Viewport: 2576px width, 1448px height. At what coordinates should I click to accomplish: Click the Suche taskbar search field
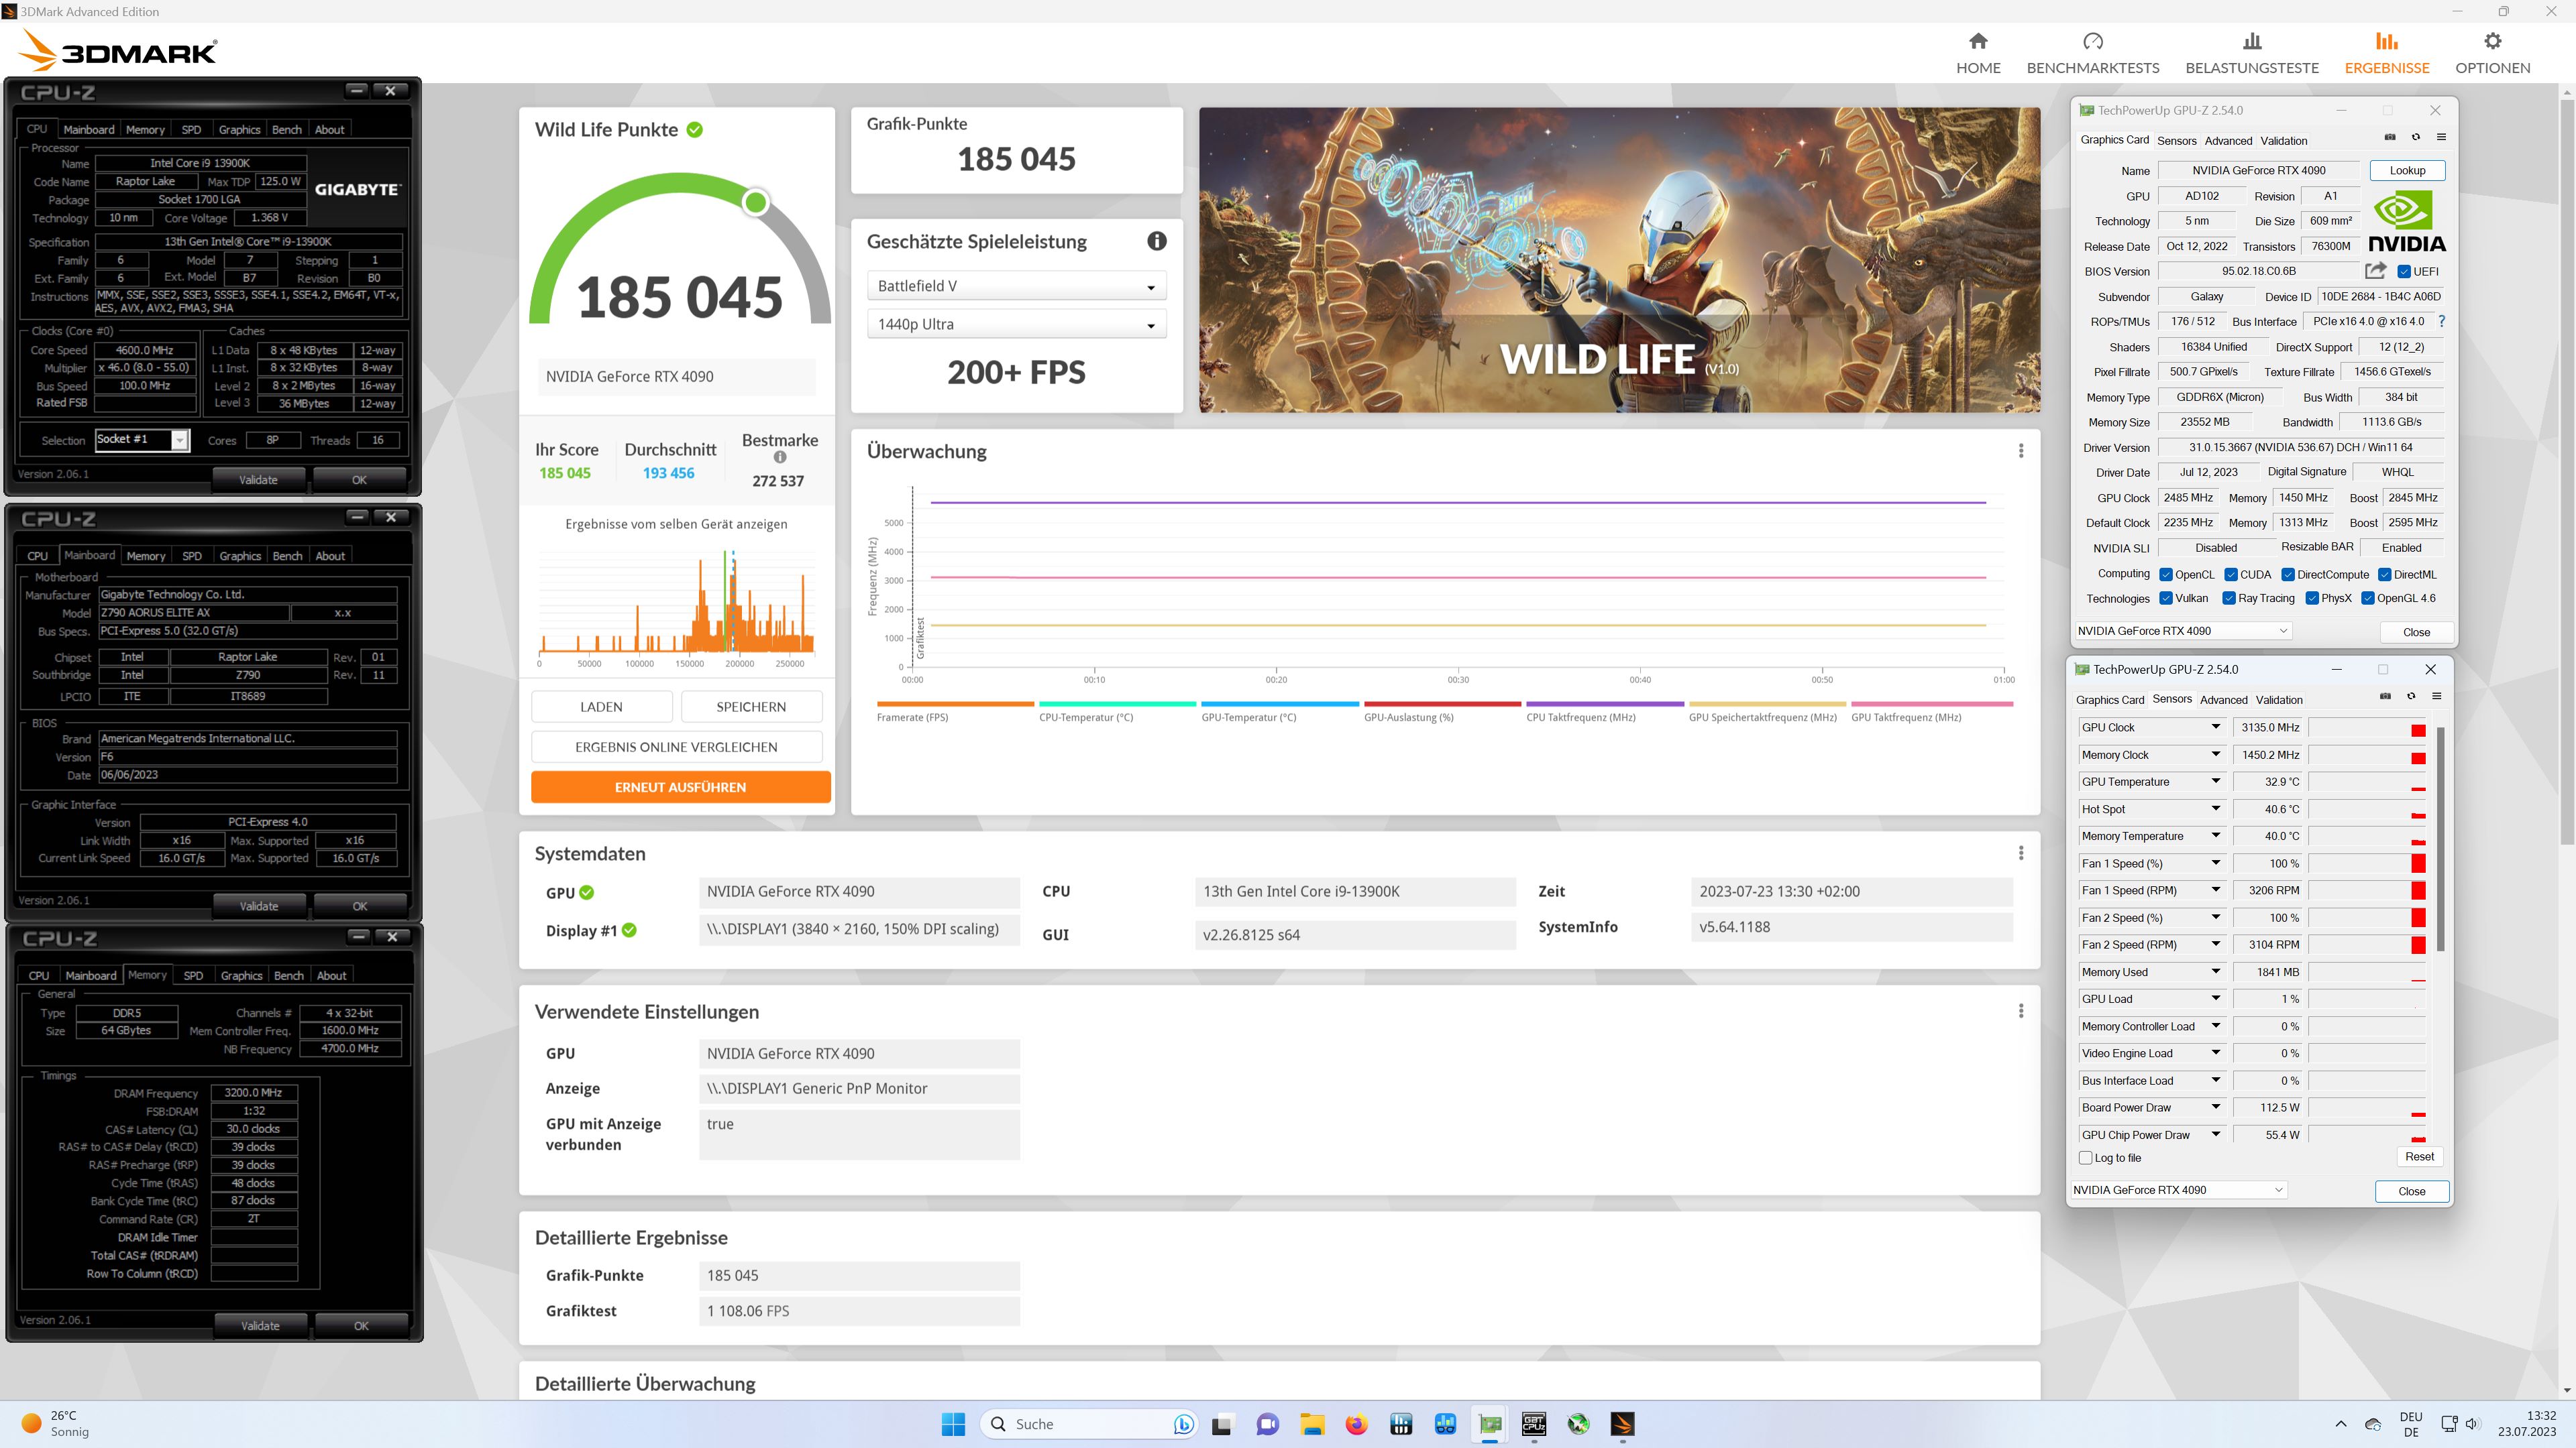(x=1088, y=1424)
